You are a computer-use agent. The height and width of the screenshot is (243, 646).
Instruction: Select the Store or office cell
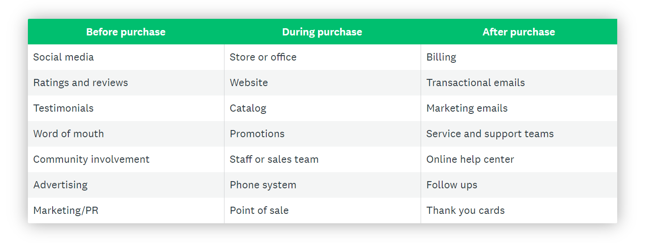263,57
